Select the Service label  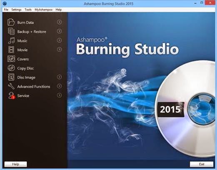[x=23, y=96]
